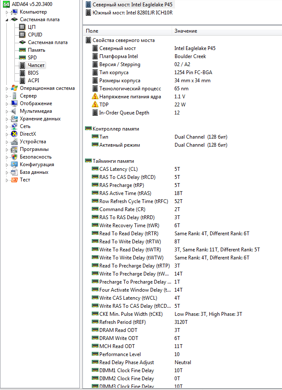Click the DirectX yellow X icon
This screenshot has height=390, width=282.
(14, 134)
